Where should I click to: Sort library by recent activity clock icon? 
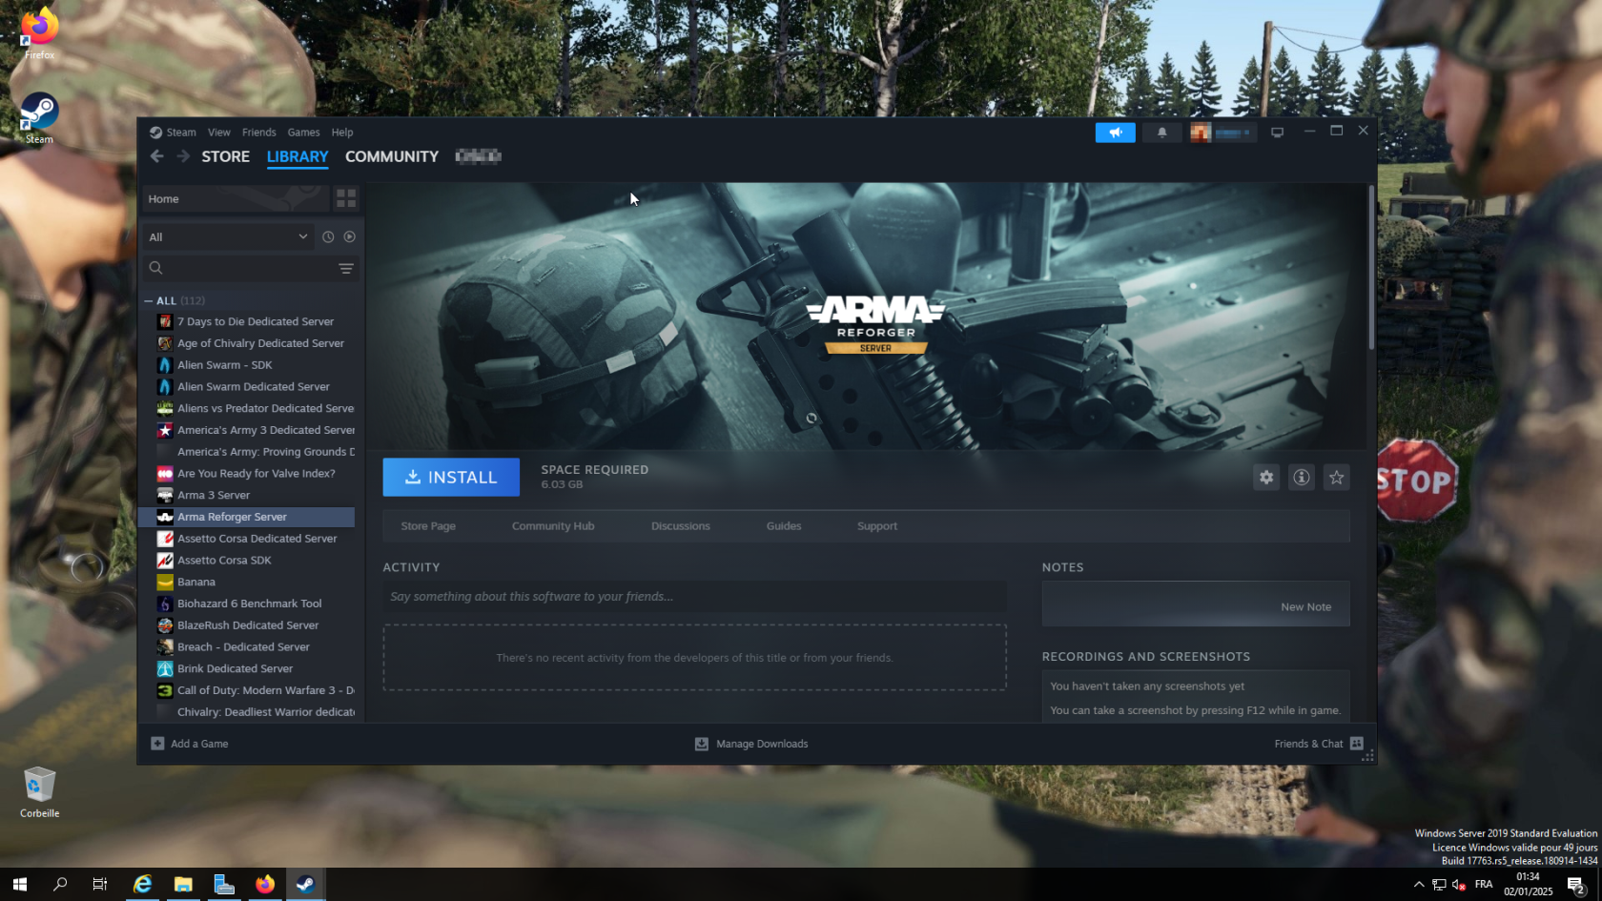pyautogui.click(x=328, y=236)
